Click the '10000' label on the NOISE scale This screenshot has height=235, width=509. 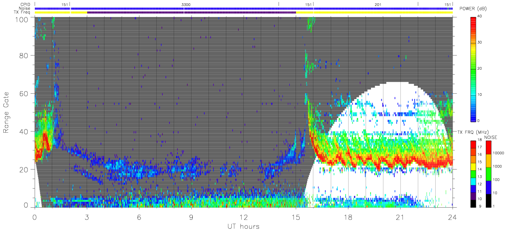[499, 153]
